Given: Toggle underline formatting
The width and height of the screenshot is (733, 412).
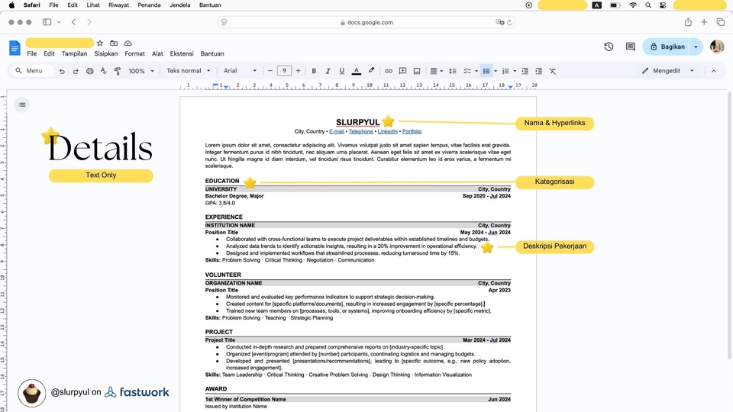Looking at the screenshot, I should (342, 71).
